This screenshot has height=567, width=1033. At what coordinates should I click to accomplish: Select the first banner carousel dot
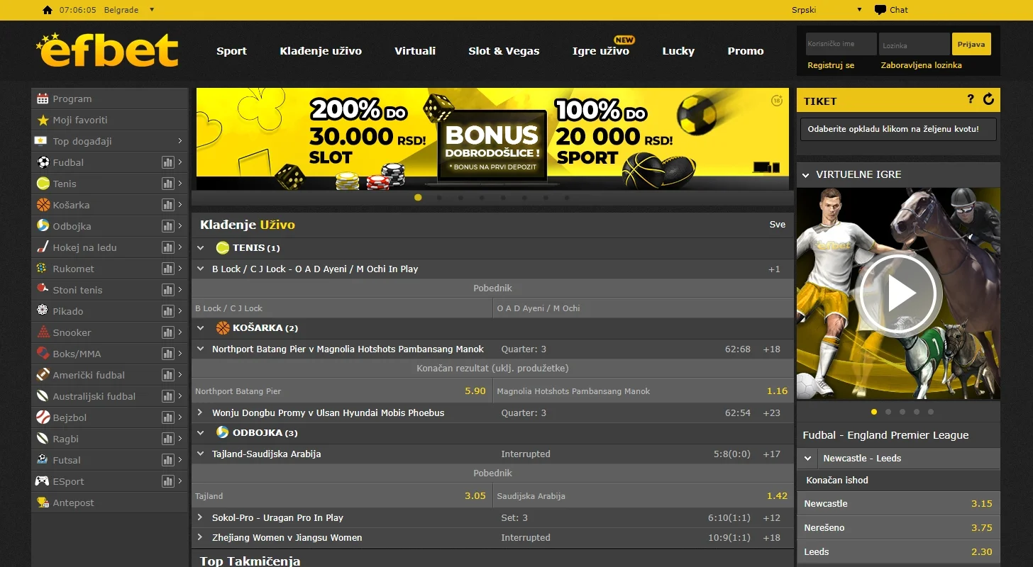[x=418, y=198]
